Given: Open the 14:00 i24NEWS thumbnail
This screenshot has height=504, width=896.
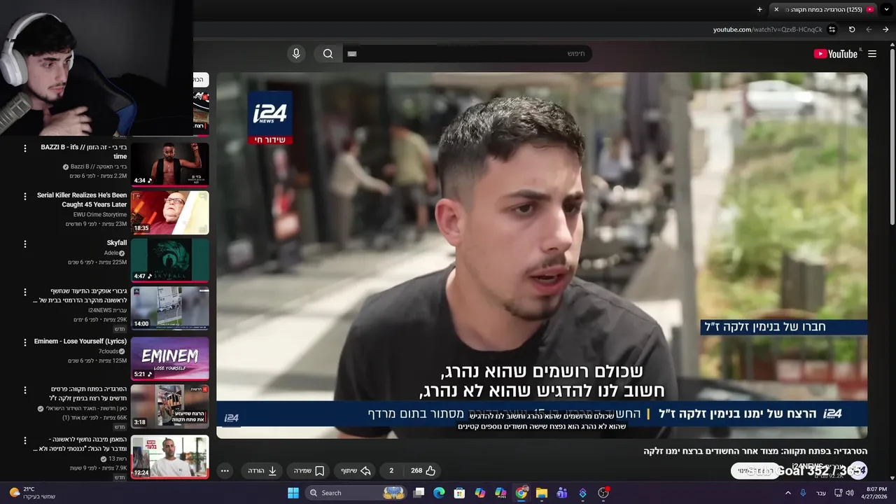Looking at the screenshot, I should 170,308.
